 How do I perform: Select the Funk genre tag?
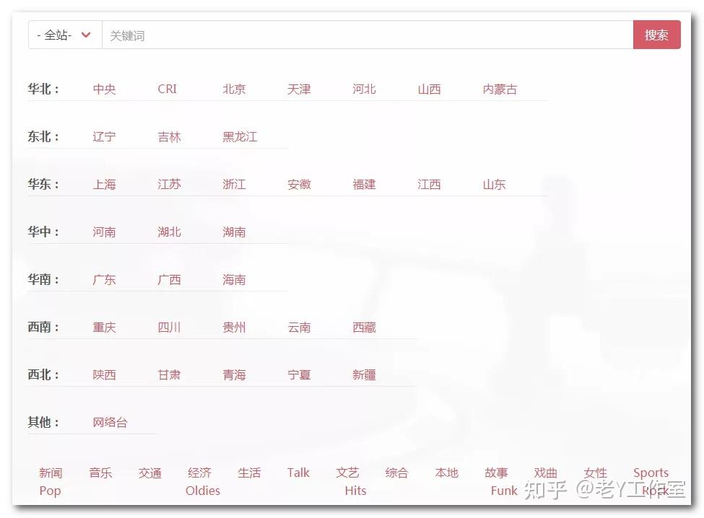504,491
